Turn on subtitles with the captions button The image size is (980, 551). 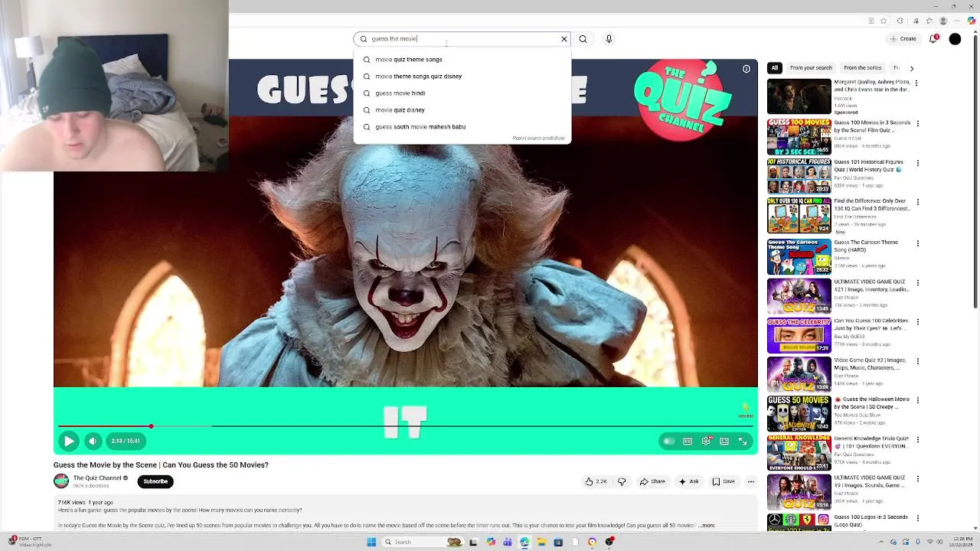688,442
